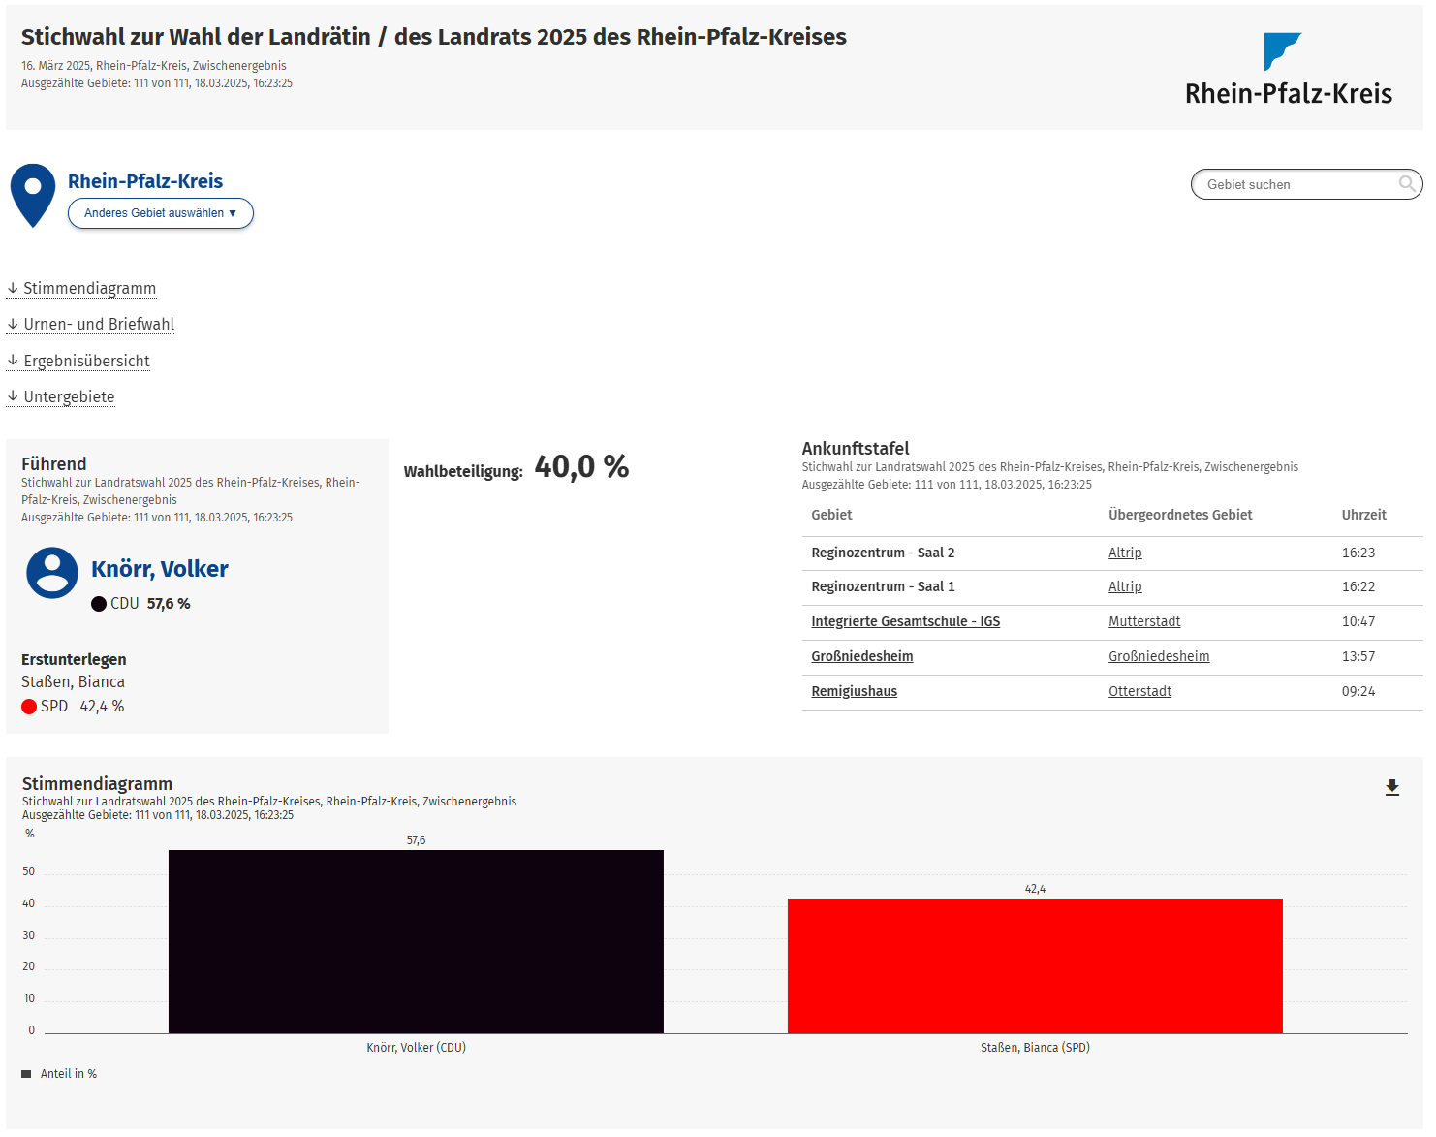The height and width of the screenshot is (1137, 1436).
Task: Open the Rhein-Pfalz-Kreis area heading link
Action: 145,181
